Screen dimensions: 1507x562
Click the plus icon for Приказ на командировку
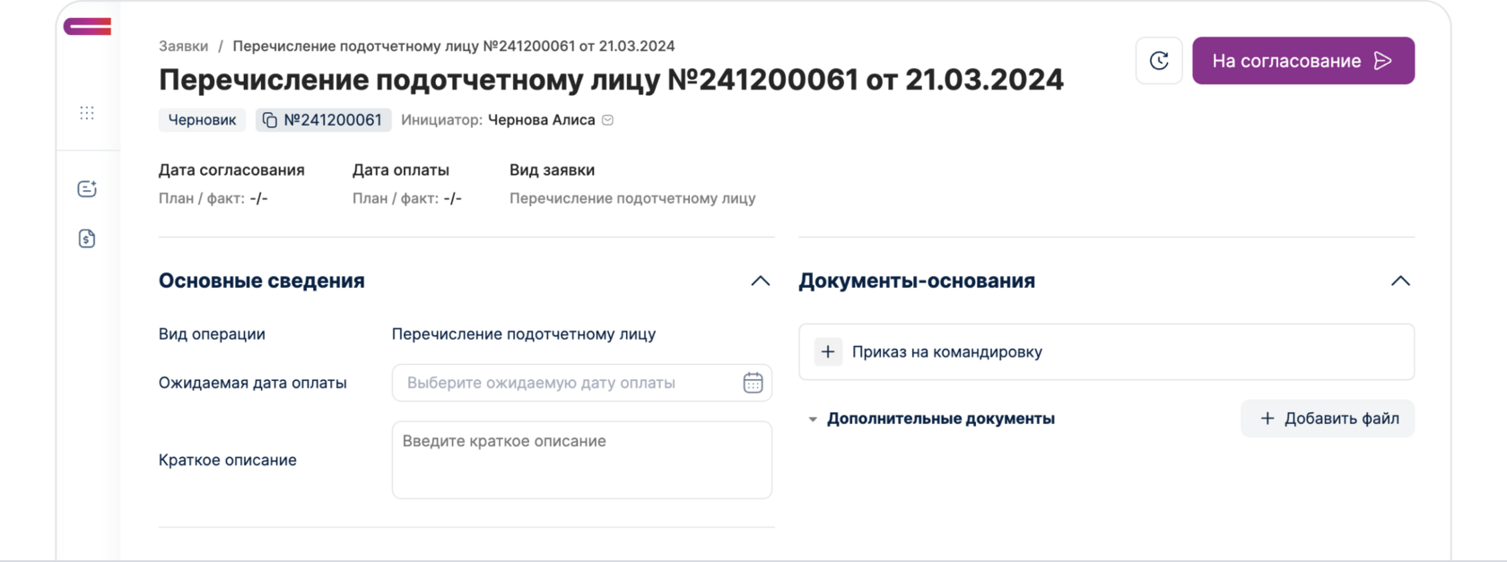point(828,352)
